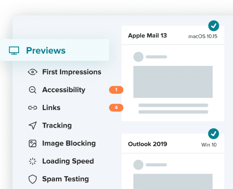Image resolution: width=233 pixels, height=189 pixels.
Task: Go to the Tracking section
Action: tap(57, 125)
